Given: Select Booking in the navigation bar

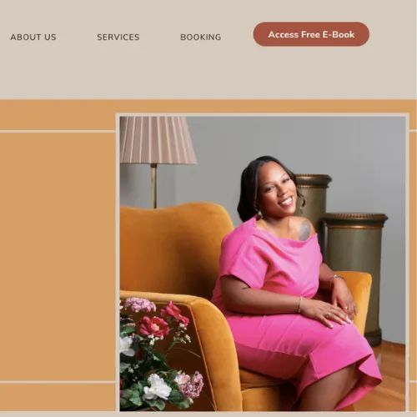Looking at the screenshot, I should pyautogui.click(x=201, y=37).
